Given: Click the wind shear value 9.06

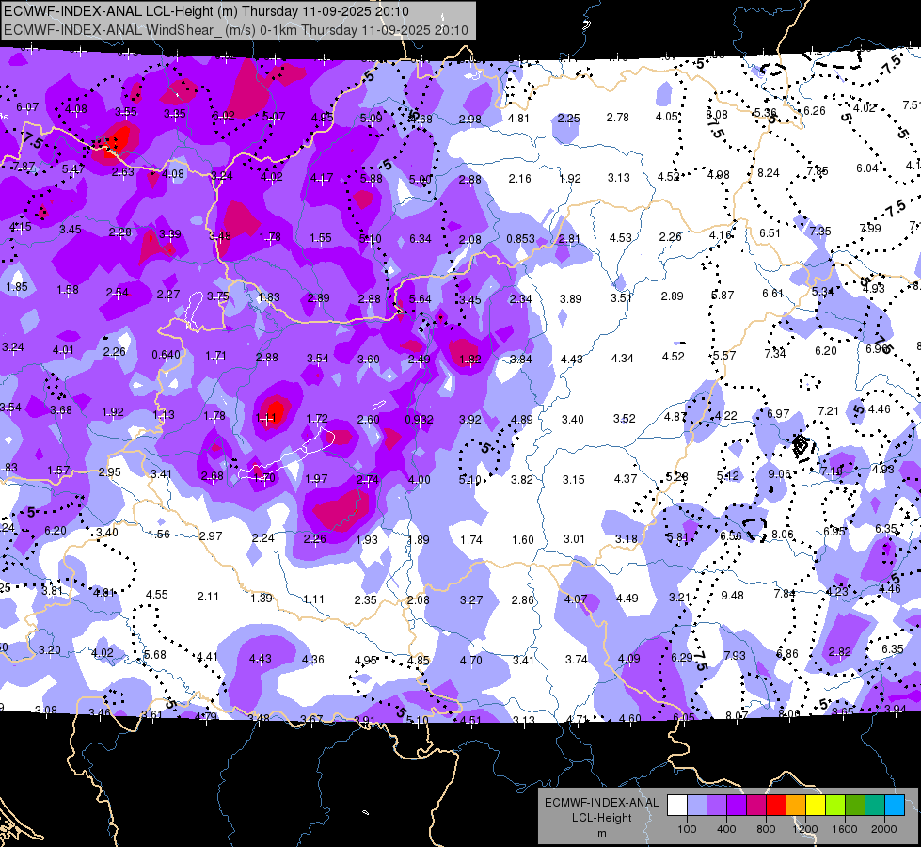Looking at the screenshot, I should pos(779,473).
